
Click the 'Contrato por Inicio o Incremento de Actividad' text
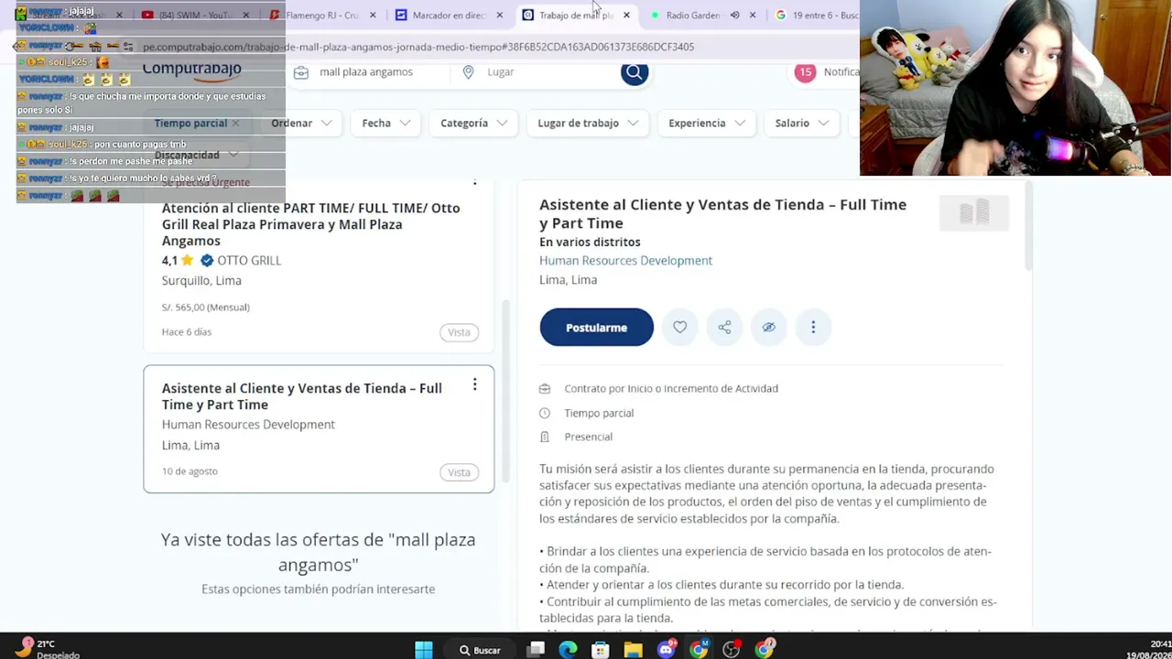point(671,389)
